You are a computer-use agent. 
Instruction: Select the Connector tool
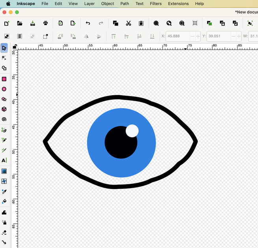tap(4, 242)
